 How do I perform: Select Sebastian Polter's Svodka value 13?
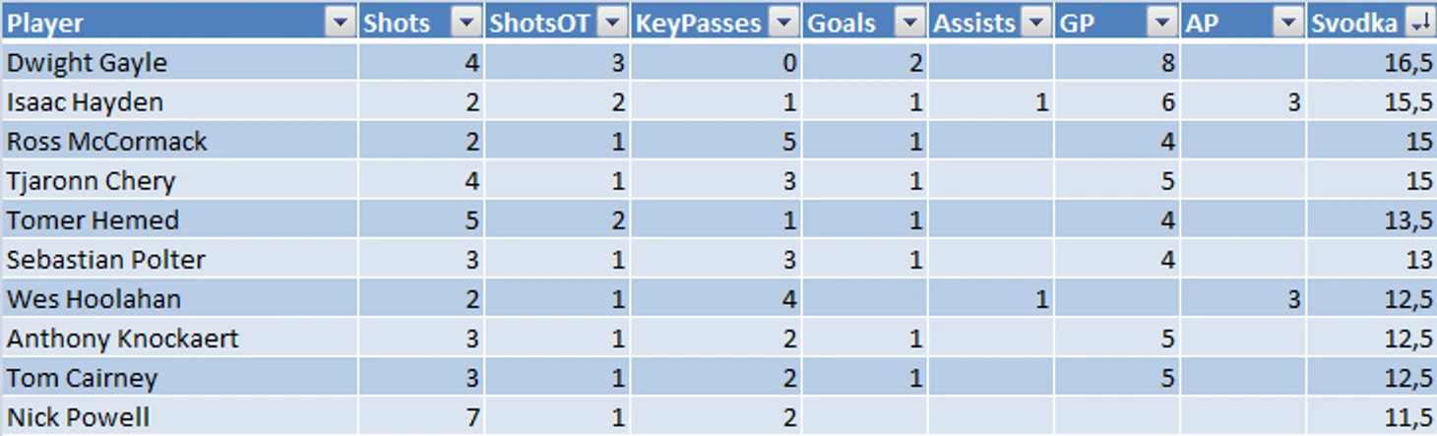(1371, 259)
